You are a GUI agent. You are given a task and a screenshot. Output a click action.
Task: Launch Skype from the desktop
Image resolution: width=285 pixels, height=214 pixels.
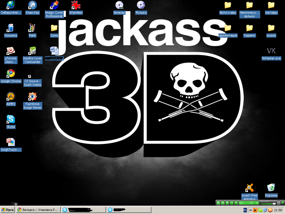pos(11,119)
